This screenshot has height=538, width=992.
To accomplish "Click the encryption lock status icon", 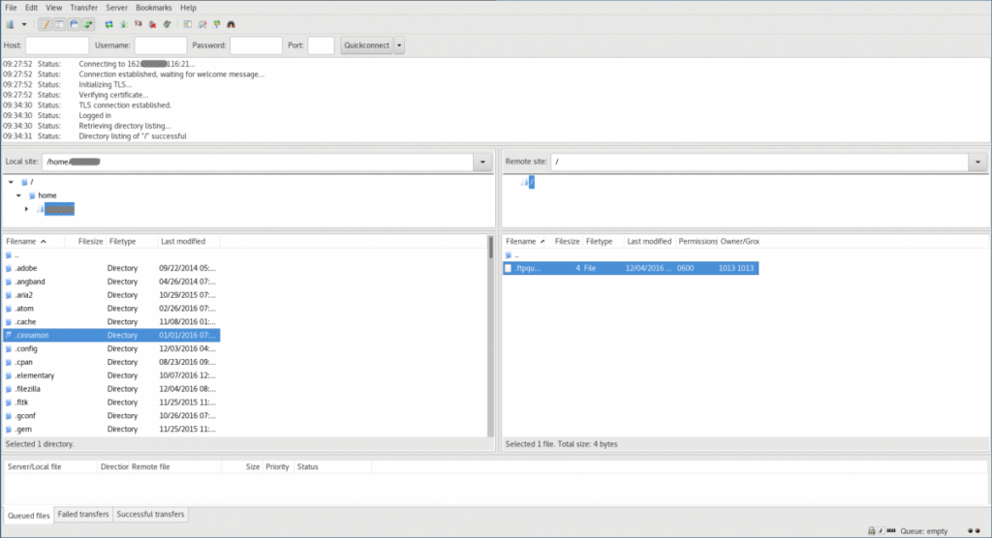I will pos(871,531).
